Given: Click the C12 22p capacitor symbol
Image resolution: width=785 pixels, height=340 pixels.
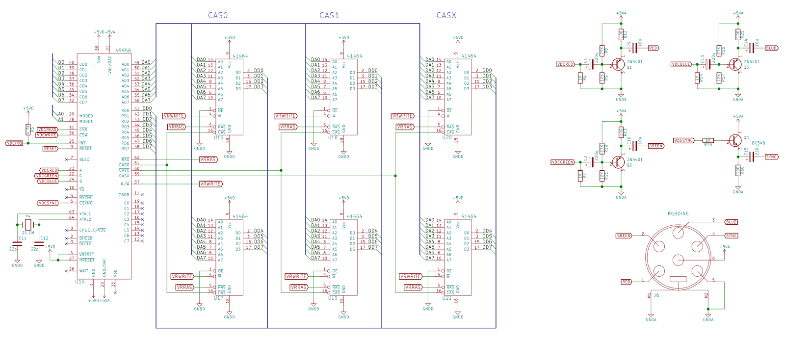Looking at the screenshot, I should (x=39, y=244).
